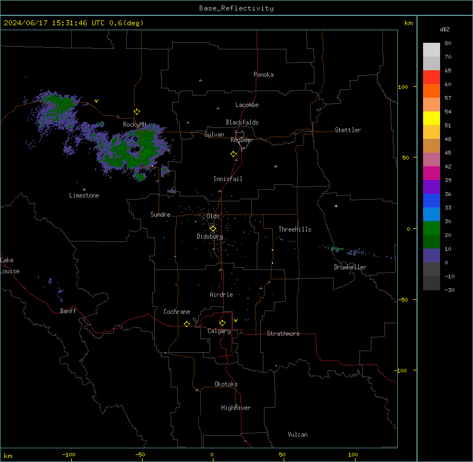Click the slate purple 10-0 dBZ legend swatch
The width and height of the screenshot is (473, 462).
coord(431,256)
